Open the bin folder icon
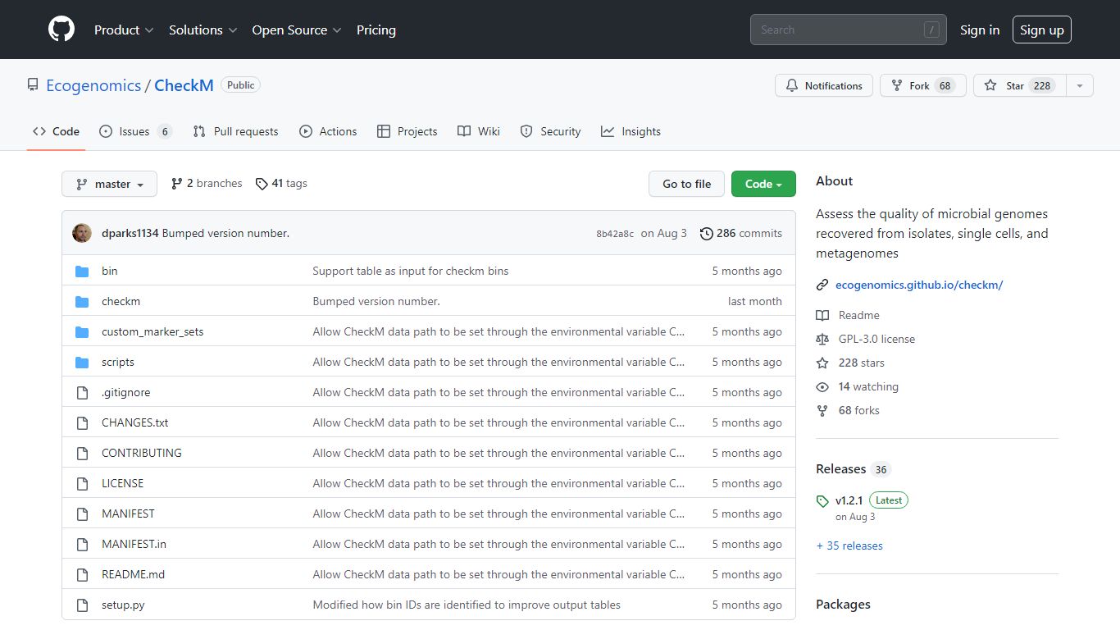1120x630 pixels. tap(82, 271)
